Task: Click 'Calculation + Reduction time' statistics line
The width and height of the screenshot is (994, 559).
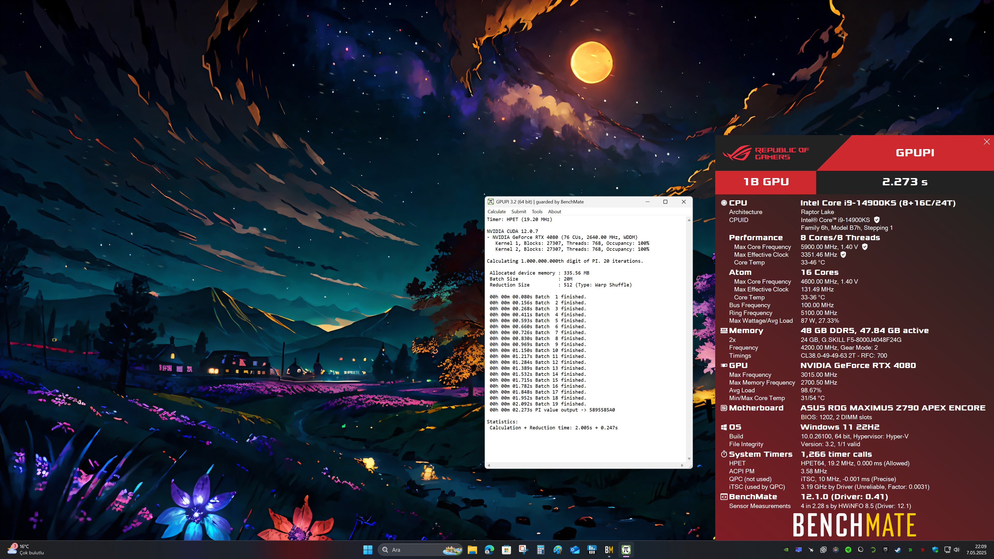Action: pos(553,428)
